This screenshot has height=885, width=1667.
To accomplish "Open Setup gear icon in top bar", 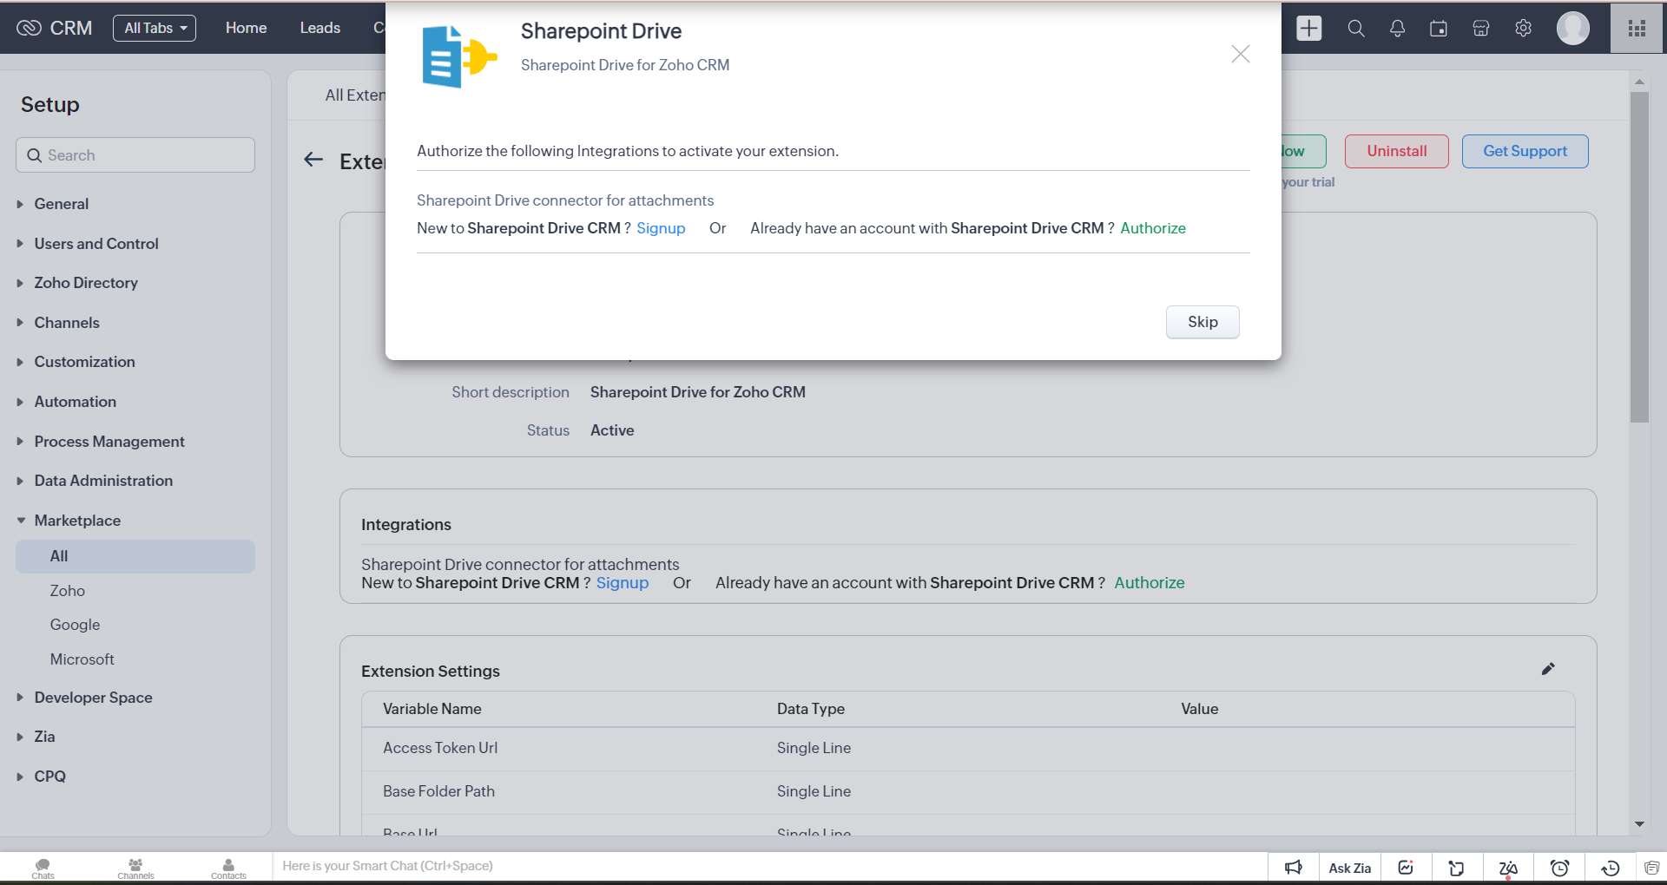I will [x=1523, y=29].
